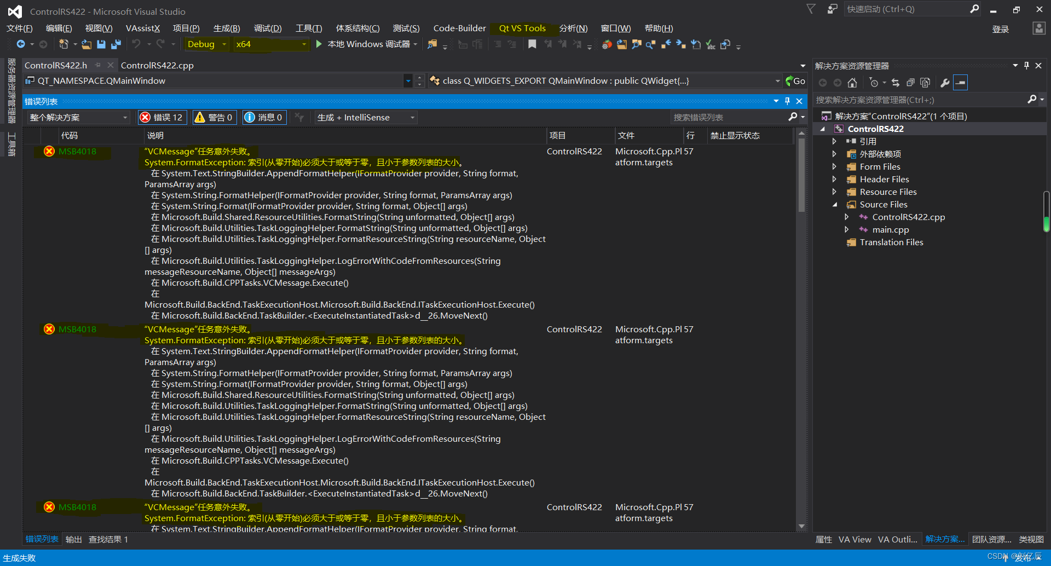The height and width of the screenshot is (566, 1051).
Task: Expand the 引用 node in Solution Explorer
Action: coord(834,141)
